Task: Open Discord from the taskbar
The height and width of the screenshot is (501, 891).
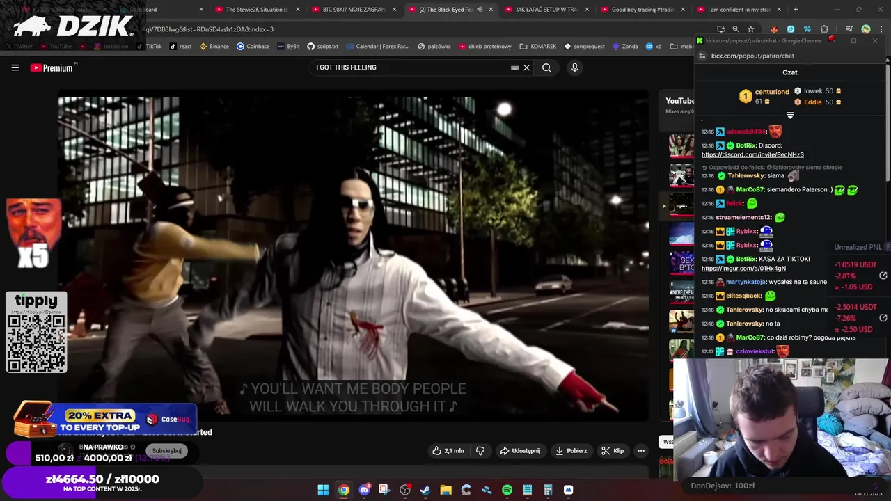Action: 364,490
